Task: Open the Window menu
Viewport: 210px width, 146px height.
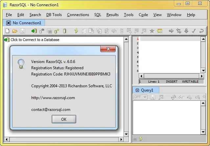Action: [174, 15]
